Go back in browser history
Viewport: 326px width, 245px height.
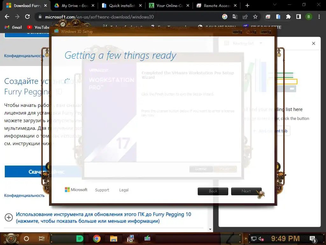tap(7, 17)
